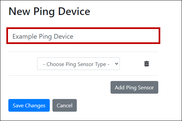This screenshot has height=121, width=182.
Task: Remove sensor via the black bin icon
Action: click(147, 64)
